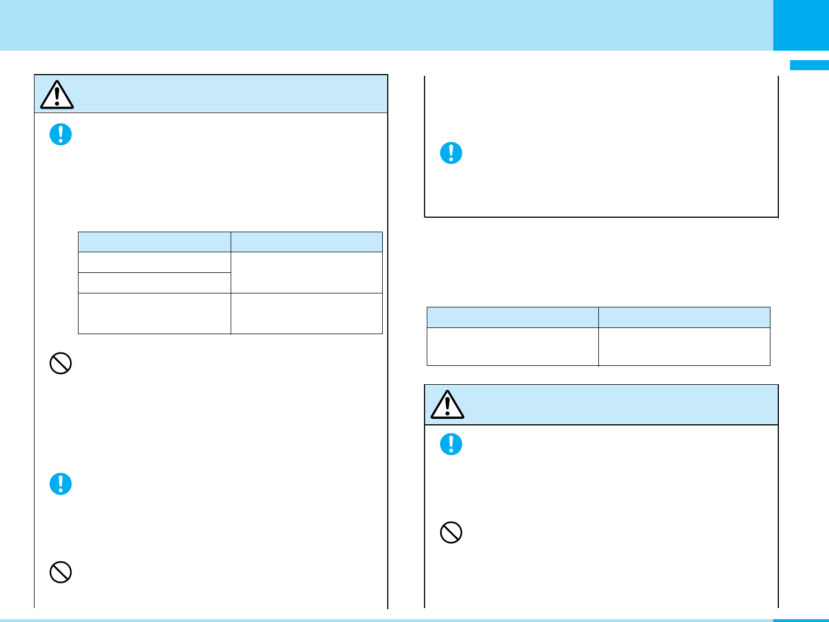
Task: Click the right header cell of the left table
Action: pos(306,242)
